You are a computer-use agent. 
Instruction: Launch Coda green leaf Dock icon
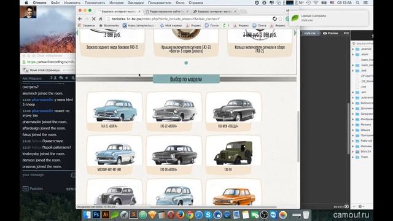tap(115, 215)
